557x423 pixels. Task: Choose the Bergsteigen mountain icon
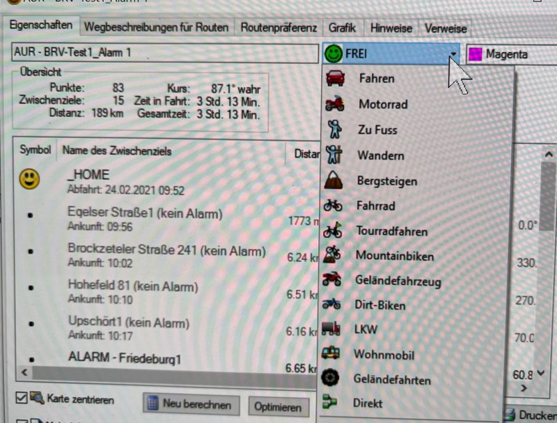tap(335, 180)
